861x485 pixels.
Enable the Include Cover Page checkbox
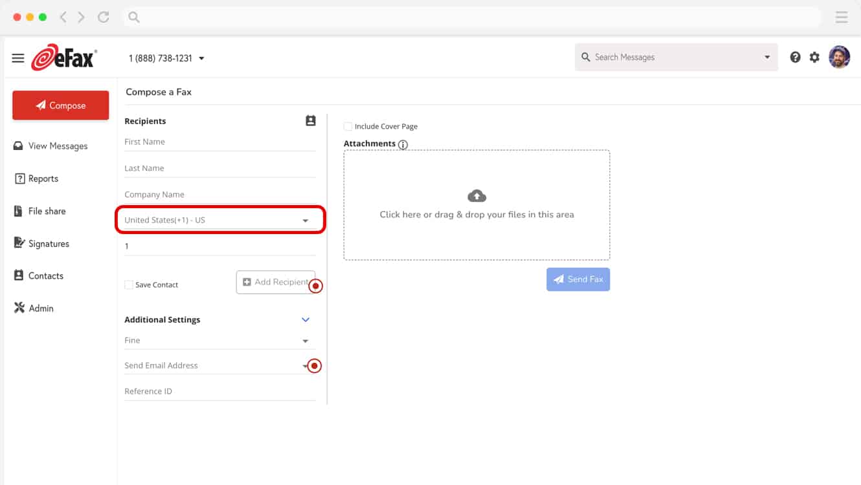click(x=348, y=126)
